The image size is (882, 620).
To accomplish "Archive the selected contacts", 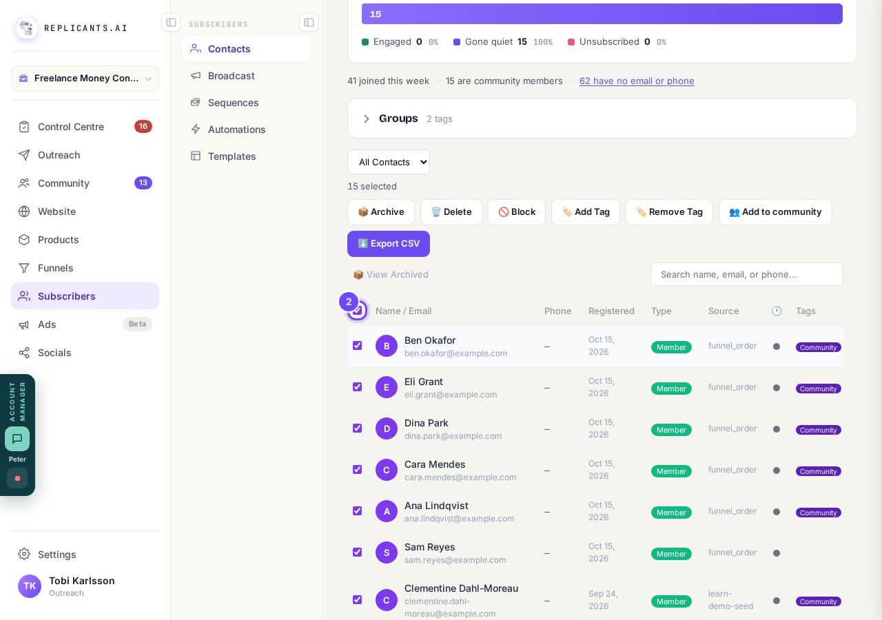I will 381,212.
